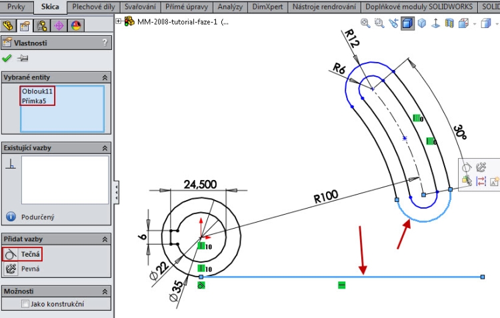Open the dropdown arrow after view orientation icon
Image resolution: width=500 pixels, height=318 pixels.
(x=474, y=24)
